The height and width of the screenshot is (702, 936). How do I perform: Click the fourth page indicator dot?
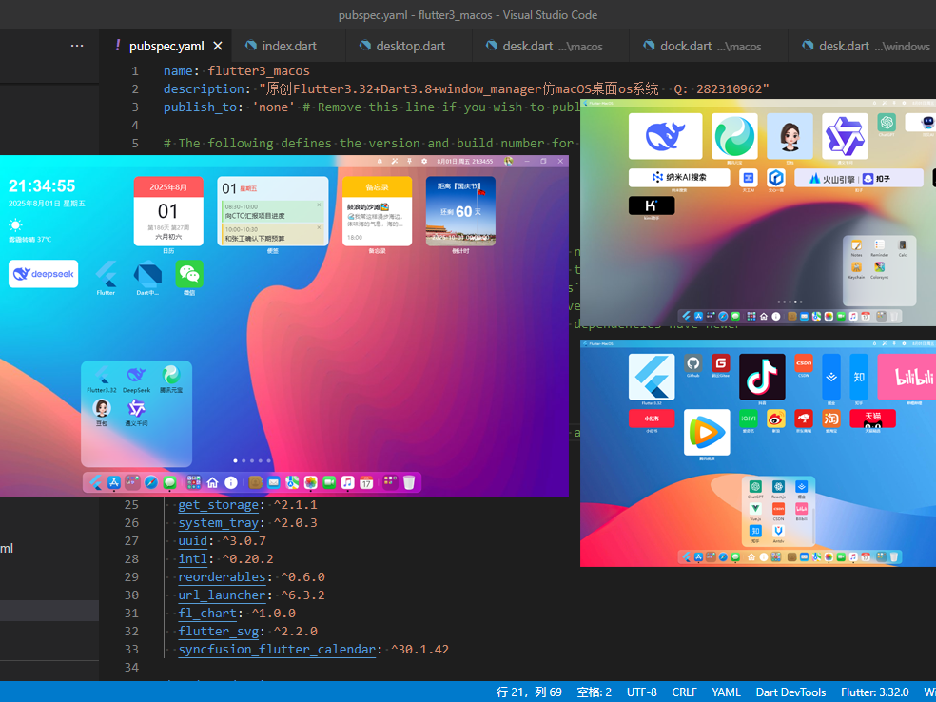pyautogui.click(x=262, y=460)
